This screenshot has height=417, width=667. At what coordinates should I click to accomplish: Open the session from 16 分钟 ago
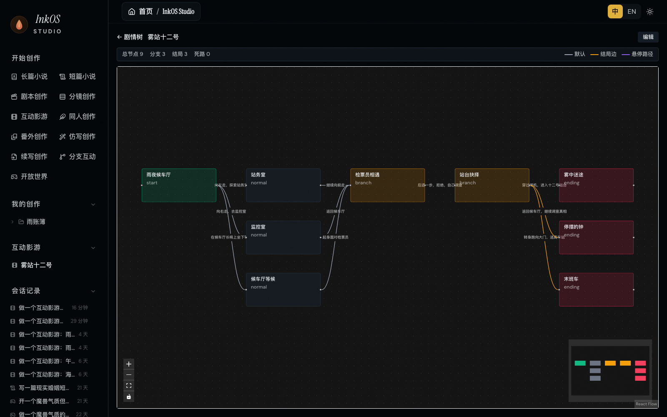tap(50, 308)
